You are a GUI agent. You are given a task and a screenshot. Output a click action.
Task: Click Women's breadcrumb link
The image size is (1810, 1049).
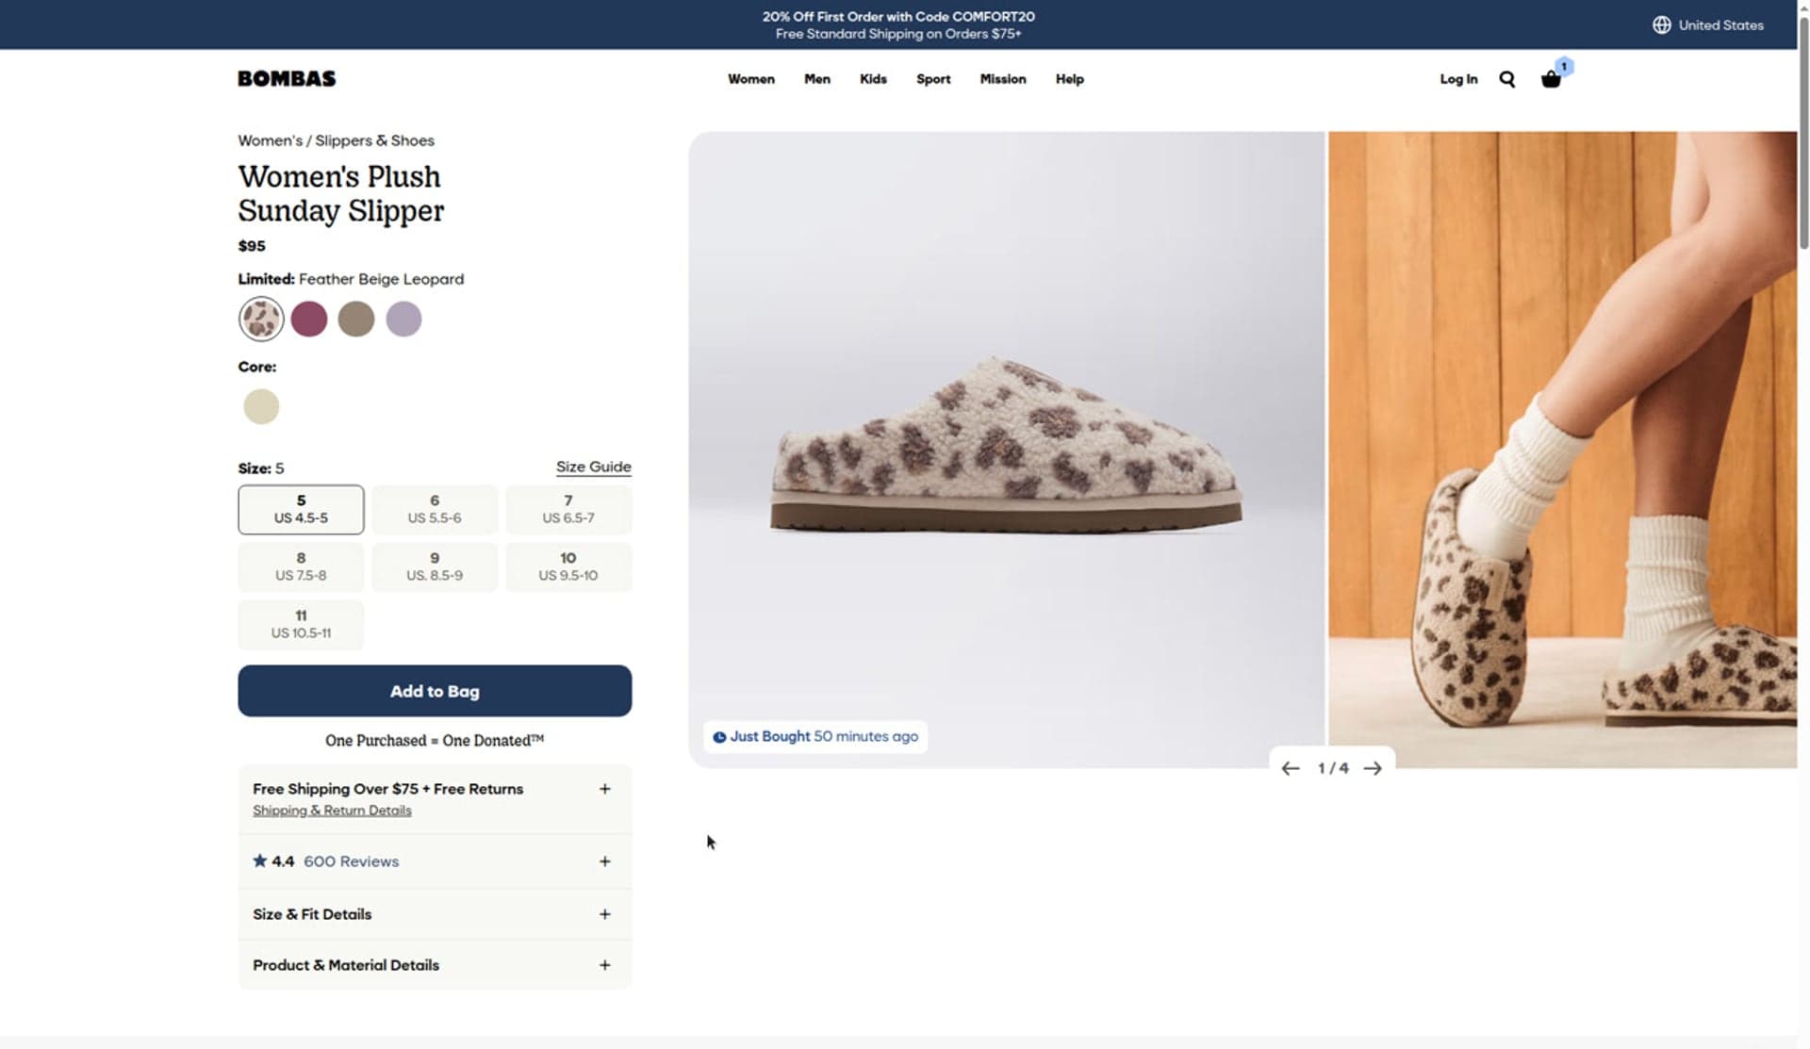[270, 140]
